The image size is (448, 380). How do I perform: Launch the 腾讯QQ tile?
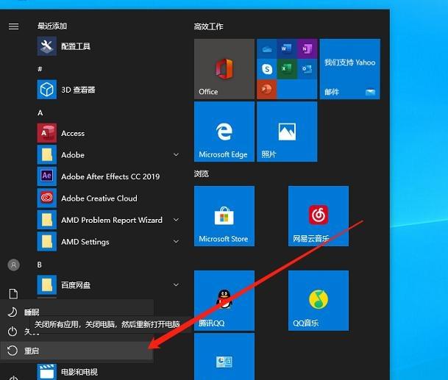coord(224,301)
